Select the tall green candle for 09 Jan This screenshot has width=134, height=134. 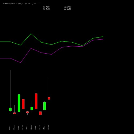click(x=19, y=103)
